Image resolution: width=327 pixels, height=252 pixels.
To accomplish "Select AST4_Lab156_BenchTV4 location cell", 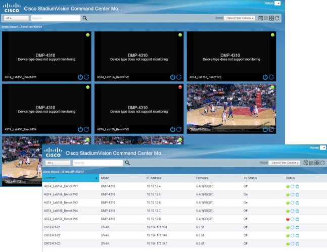I will tap(61, 211).
